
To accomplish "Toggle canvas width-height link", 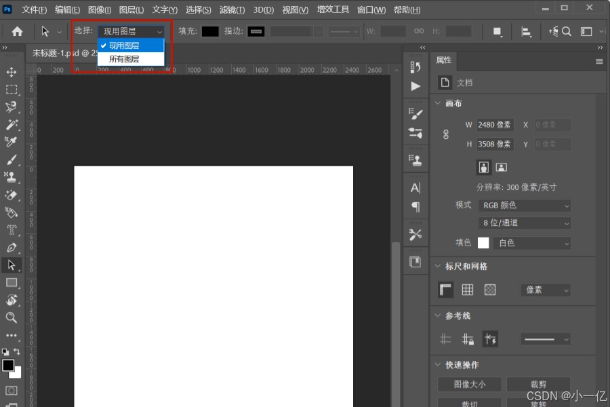I will pyautogui.click(x=446, y=134).
